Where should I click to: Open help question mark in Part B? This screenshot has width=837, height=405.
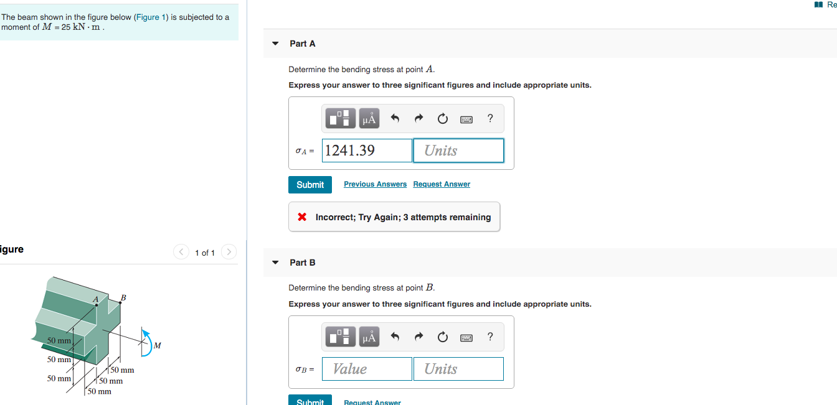pyautogui.click(x=490, y=337)
